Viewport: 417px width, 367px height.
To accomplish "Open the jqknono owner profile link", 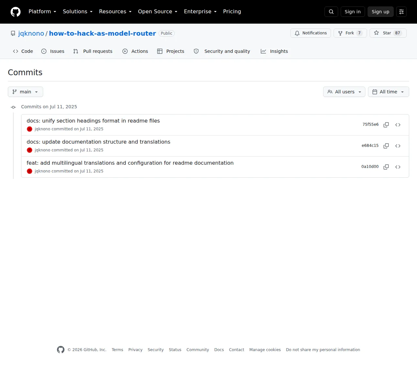I will coord(31,33).
